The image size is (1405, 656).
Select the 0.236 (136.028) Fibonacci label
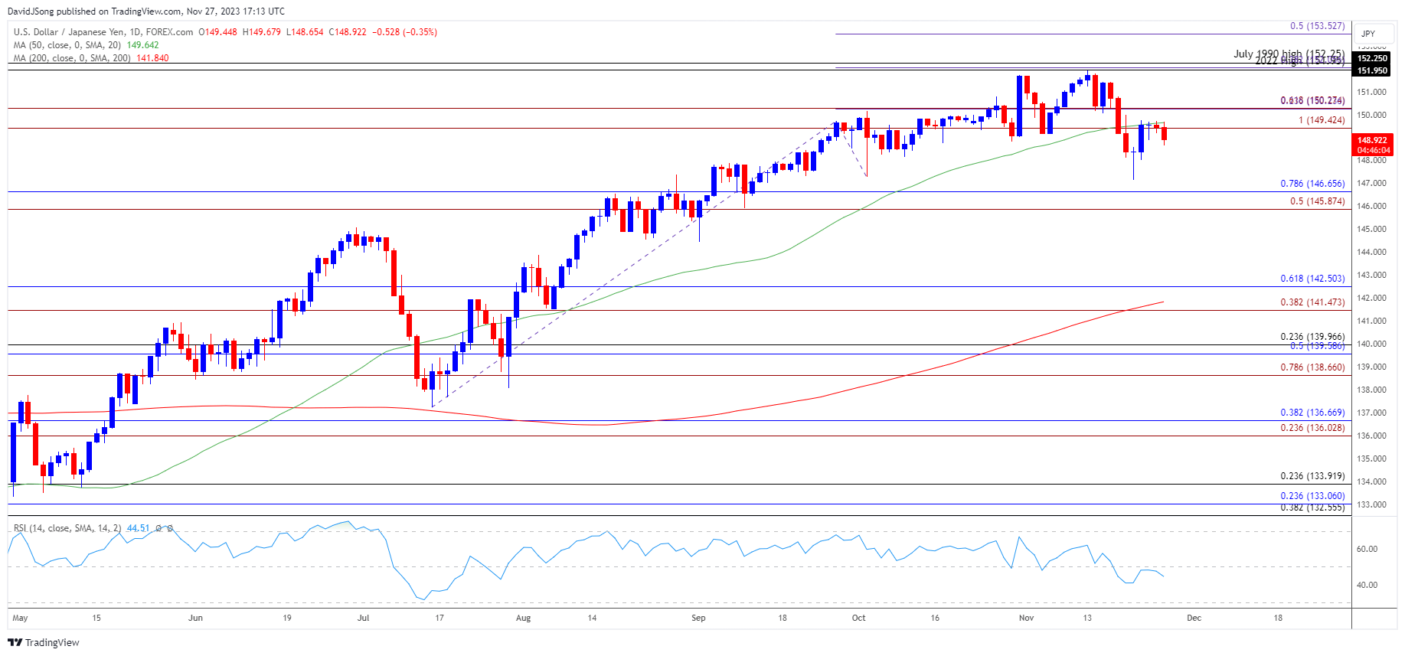tap(1312, 428)
